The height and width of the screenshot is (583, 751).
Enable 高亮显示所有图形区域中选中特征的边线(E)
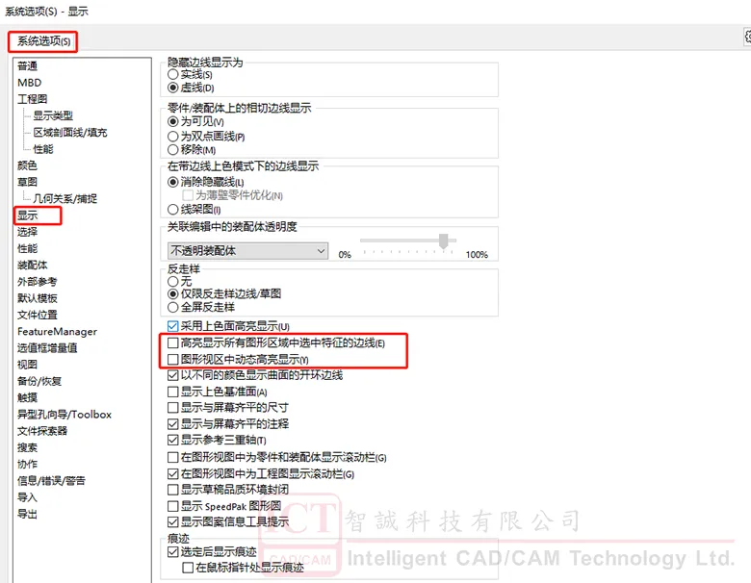click(x=173, y=342)
